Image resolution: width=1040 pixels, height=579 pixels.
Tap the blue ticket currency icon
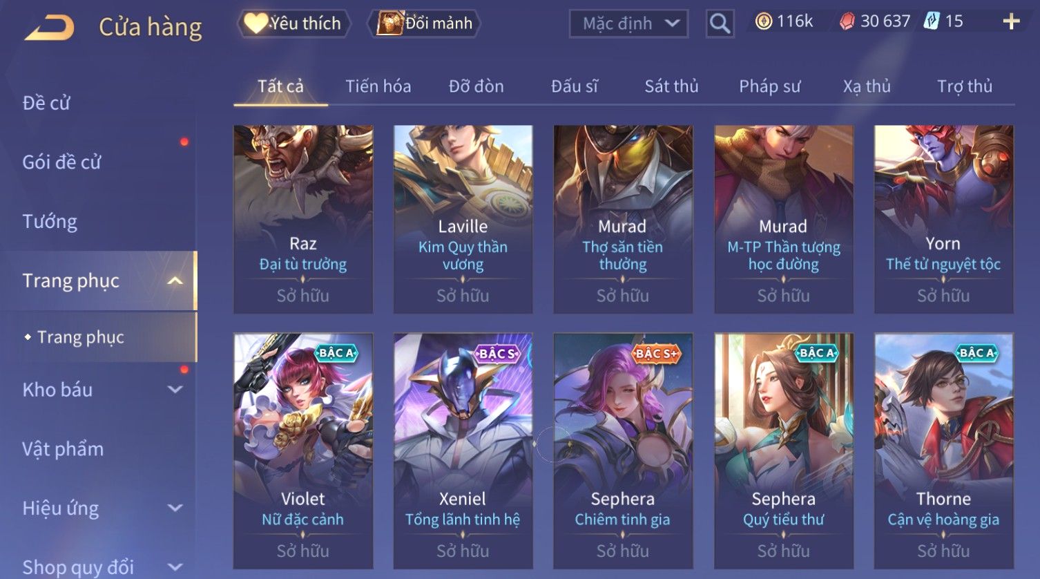click(932, 21)
